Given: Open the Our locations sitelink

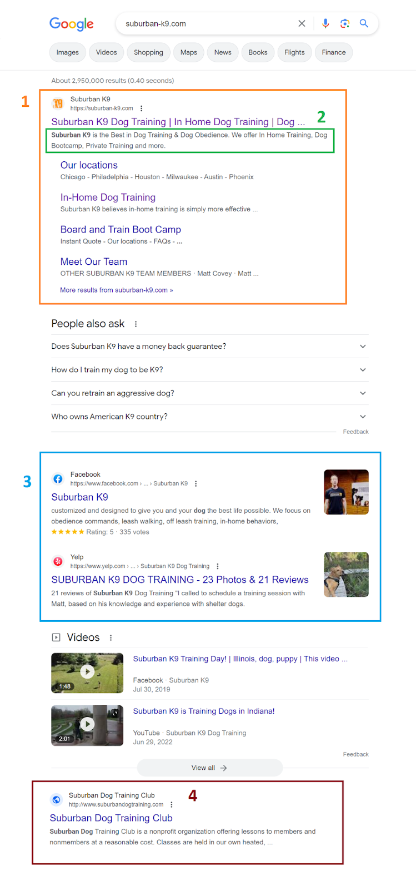Looking at the screenshot, I should [x=89, y=165].
